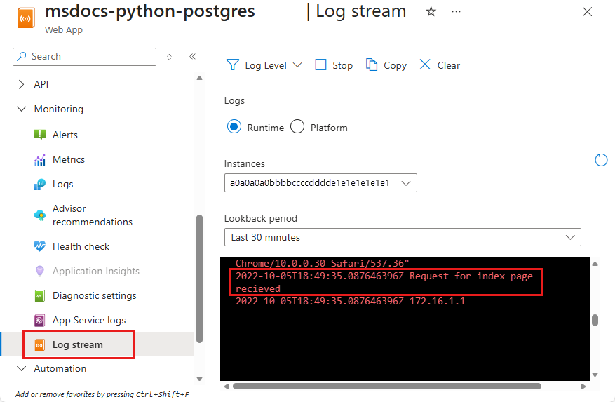
Task: Open the Log Level filter dropdown
Action: (x=264, y=65)
